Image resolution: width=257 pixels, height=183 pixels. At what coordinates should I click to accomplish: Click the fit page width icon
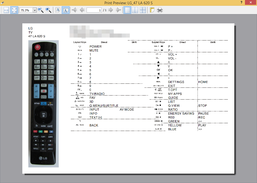click(x=6, y=10)
